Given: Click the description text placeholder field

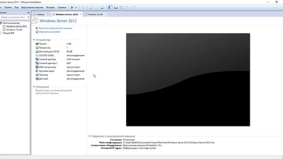Looking at the screenshot, I should [x=54, y=92].
